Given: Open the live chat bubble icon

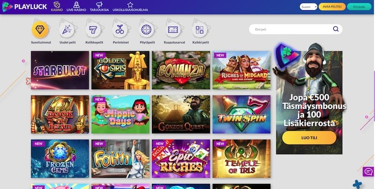Looking at the screenshot, I should click(368, 172).
